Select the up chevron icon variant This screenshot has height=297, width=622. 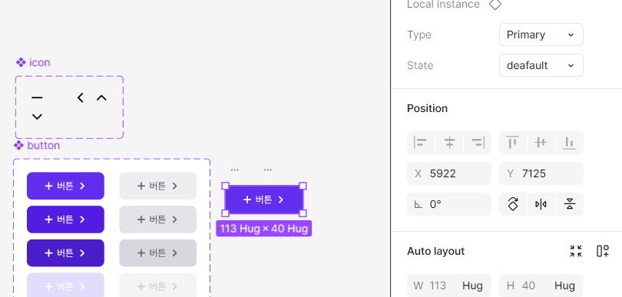tap(101, 97)
